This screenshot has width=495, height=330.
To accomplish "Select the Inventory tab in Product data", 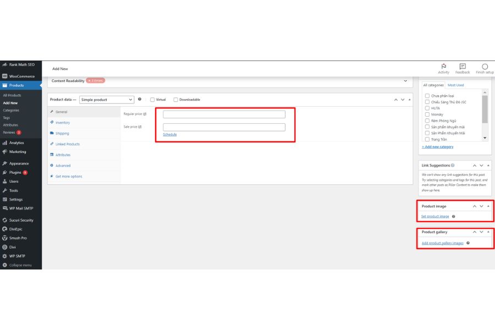I will pos(63,123).
